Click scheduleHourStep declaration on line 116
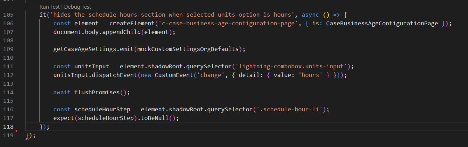 pos(102,110)
